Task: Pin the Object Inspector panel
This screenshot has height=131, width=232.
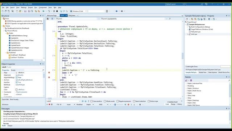Action: 41,64
